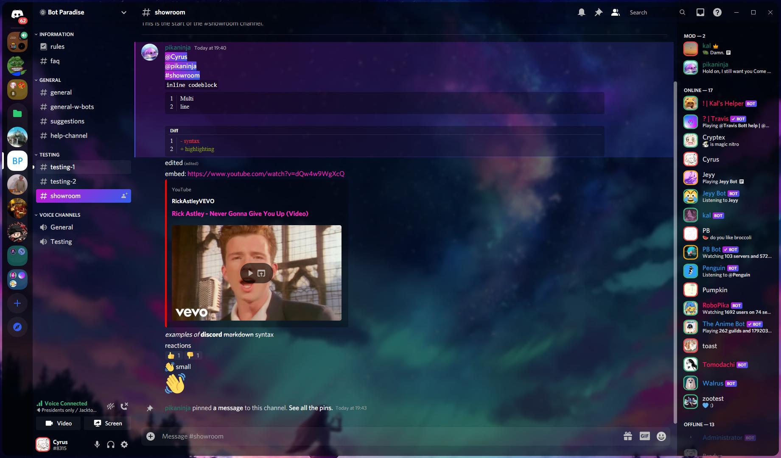Open the emoji picker

pos(661,436)
